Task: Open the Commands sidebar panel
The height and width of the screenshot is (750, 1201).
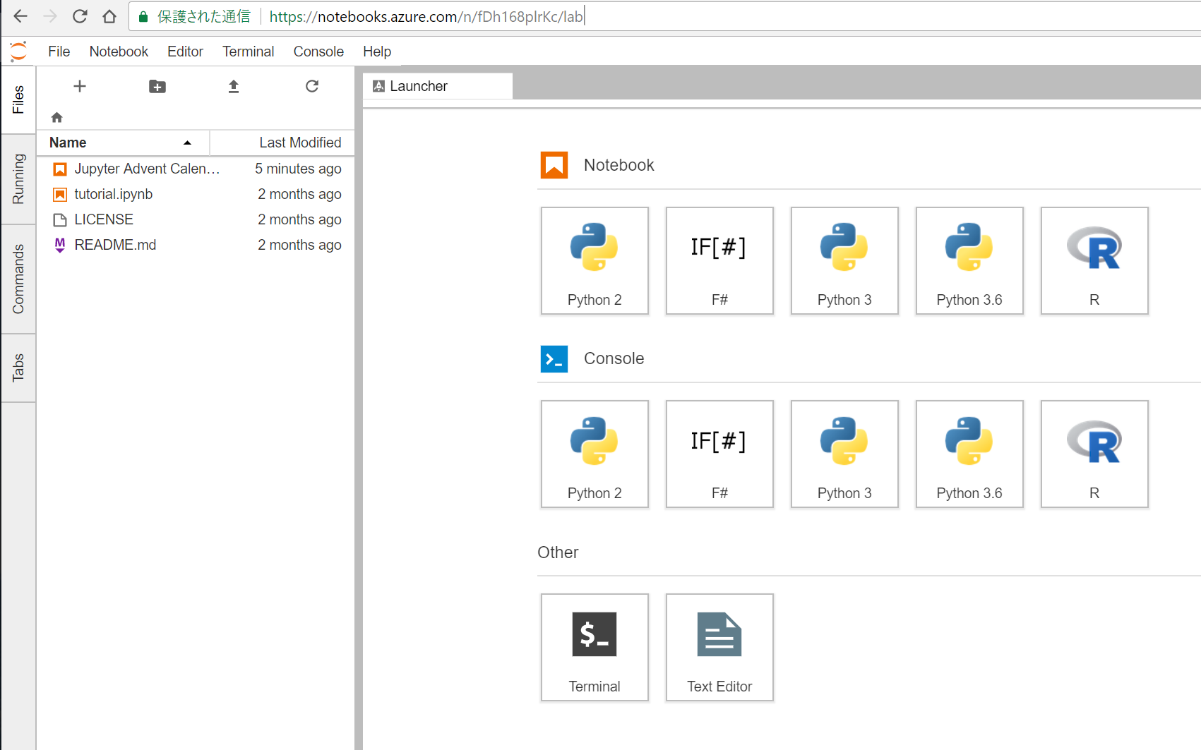Action: point(18,279)
